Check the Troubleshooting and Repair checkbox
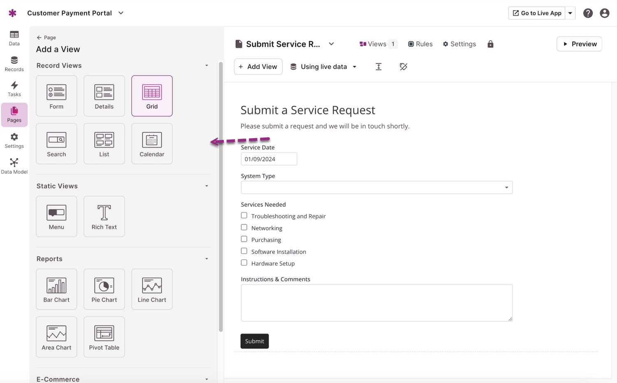The height and width of the screenshot is (383, 617). (x=244, y=215)
